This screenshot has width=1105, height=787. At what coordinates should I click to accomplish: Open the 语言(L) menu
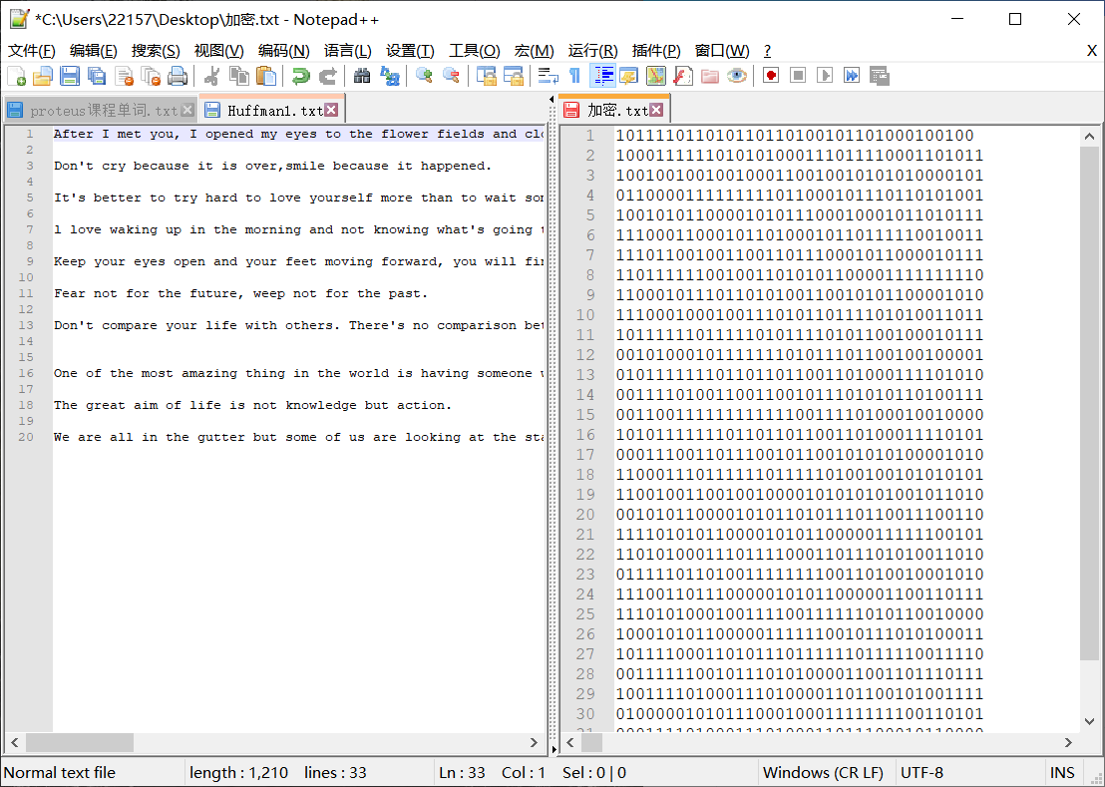(x=347, y=51)
